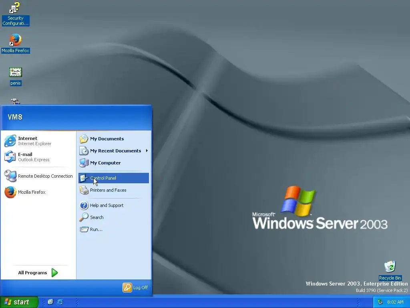Launch Internet Explorer from Quick Launch bar
This screenshot has width=410, height=308.
click(x=60, y=302)
